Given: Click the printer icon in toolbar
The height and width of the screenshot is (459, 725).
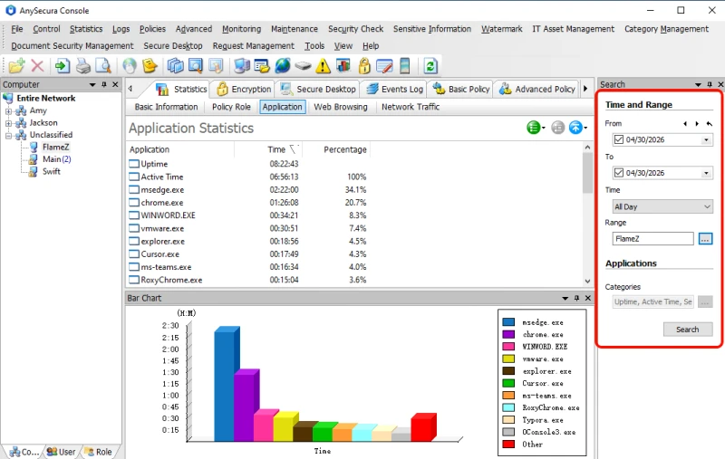Looking at the screenshot, I should 83,66.
